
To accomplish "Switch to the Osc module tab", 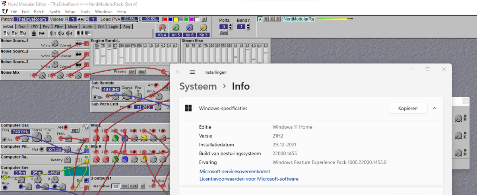I will 22,27.
